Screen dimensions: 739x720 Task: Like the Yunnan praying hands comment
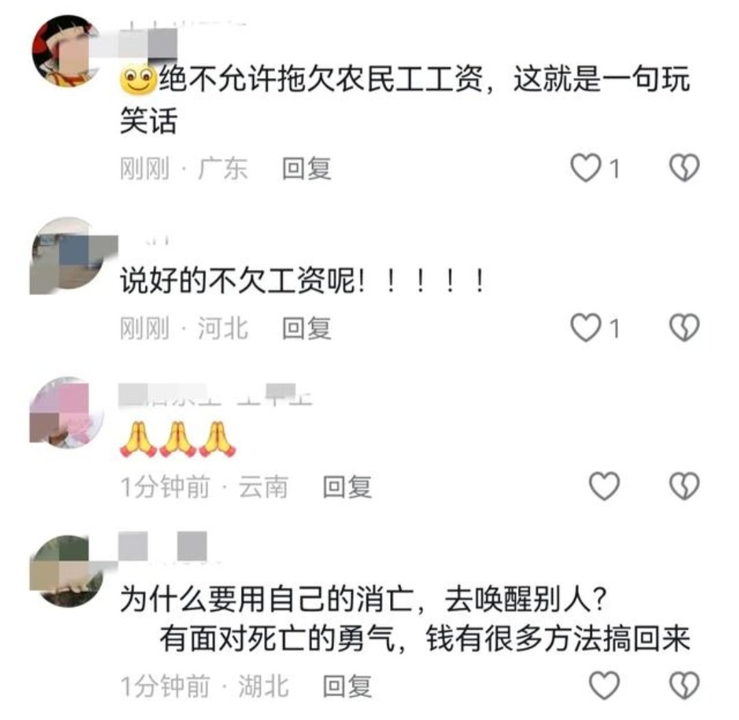click(x=604, y=486)
